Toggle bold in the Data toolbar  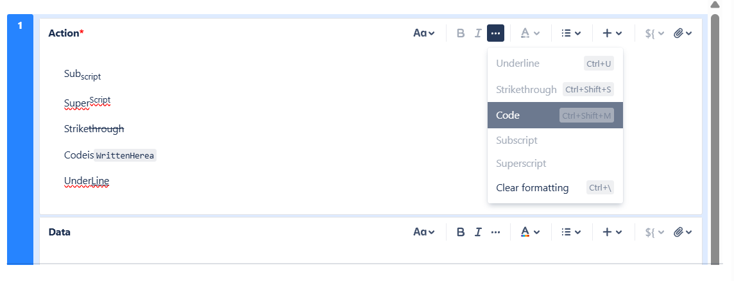click(460, 232)
